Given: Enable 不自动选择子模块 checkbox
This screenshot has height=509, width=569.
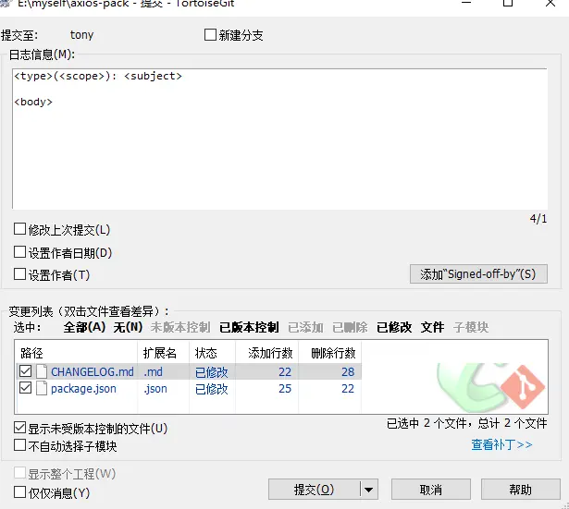Looking at the screenshot, I should (19, 445).
